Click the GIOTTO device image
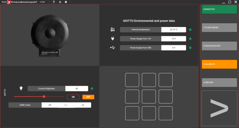The image size is (239, 128). (x=50, y=36)
